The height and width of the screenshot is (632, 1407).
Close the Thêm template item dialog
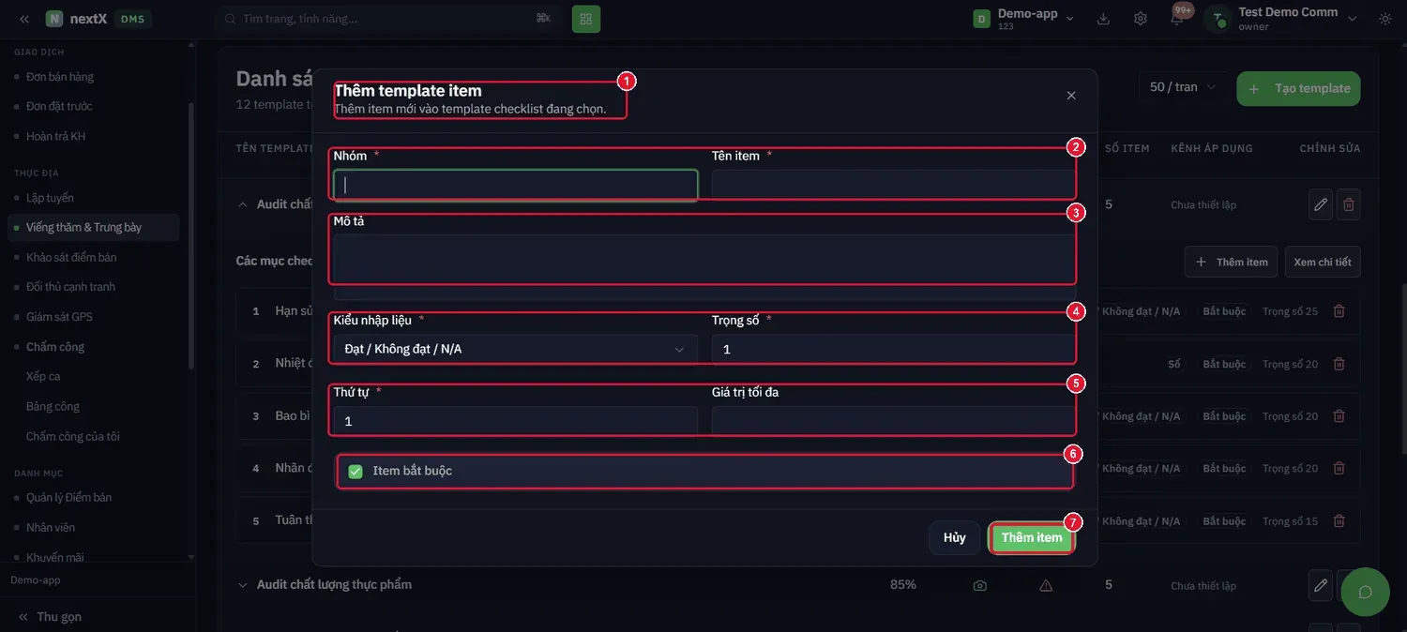(1071, 95)
